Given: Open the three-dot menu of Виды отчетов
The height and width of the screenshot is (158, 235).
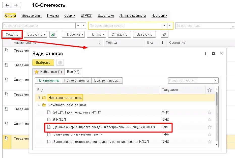Looking at the screenshot, I should click(x=205, y=54).
